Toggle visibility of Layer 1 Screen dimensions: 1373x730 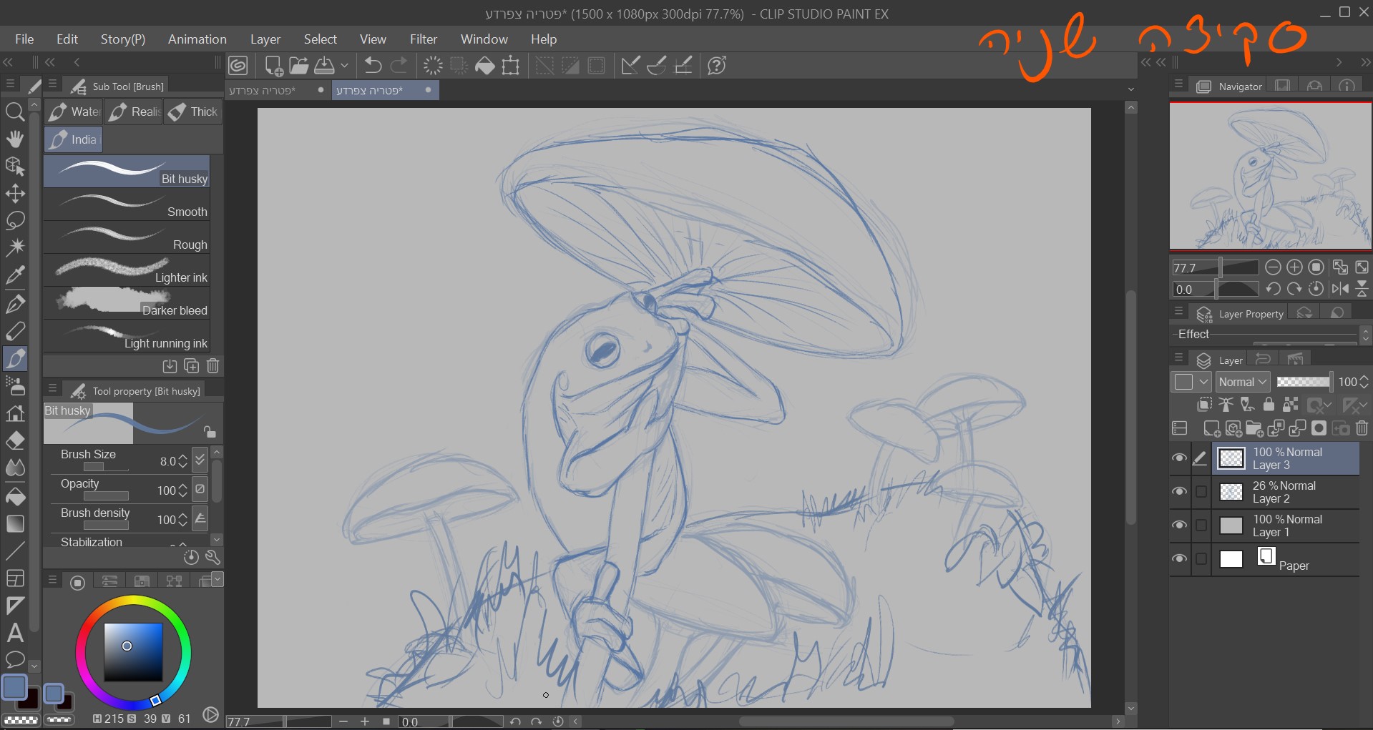(x=1179, y=526)
